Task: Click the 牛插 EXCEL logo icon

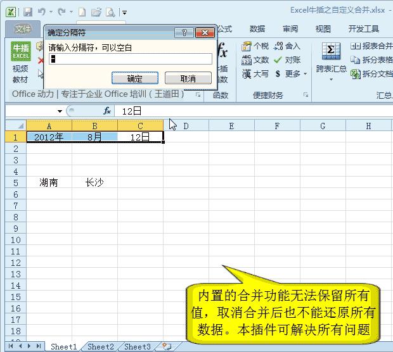Action: tap(21, 51)
